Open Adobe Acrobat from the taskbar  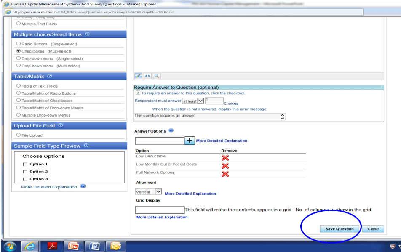pos(52,246)
